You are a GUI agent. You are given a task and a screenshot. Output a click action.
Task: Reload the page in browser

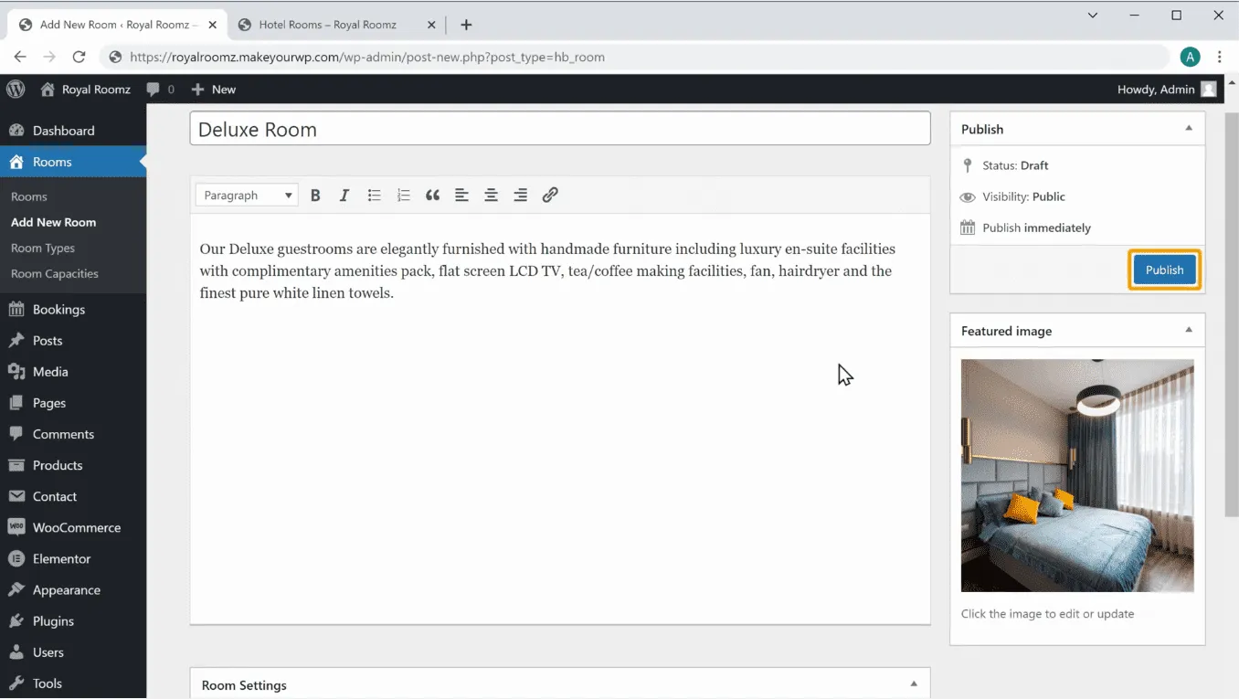(x=79, y=57)
